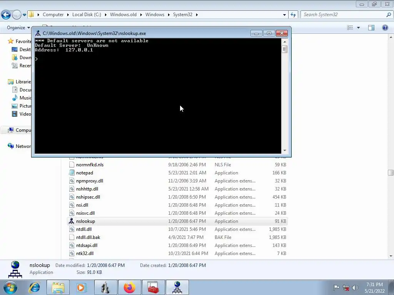Select Recent Places in navigation pane

(x=22, y=65)
